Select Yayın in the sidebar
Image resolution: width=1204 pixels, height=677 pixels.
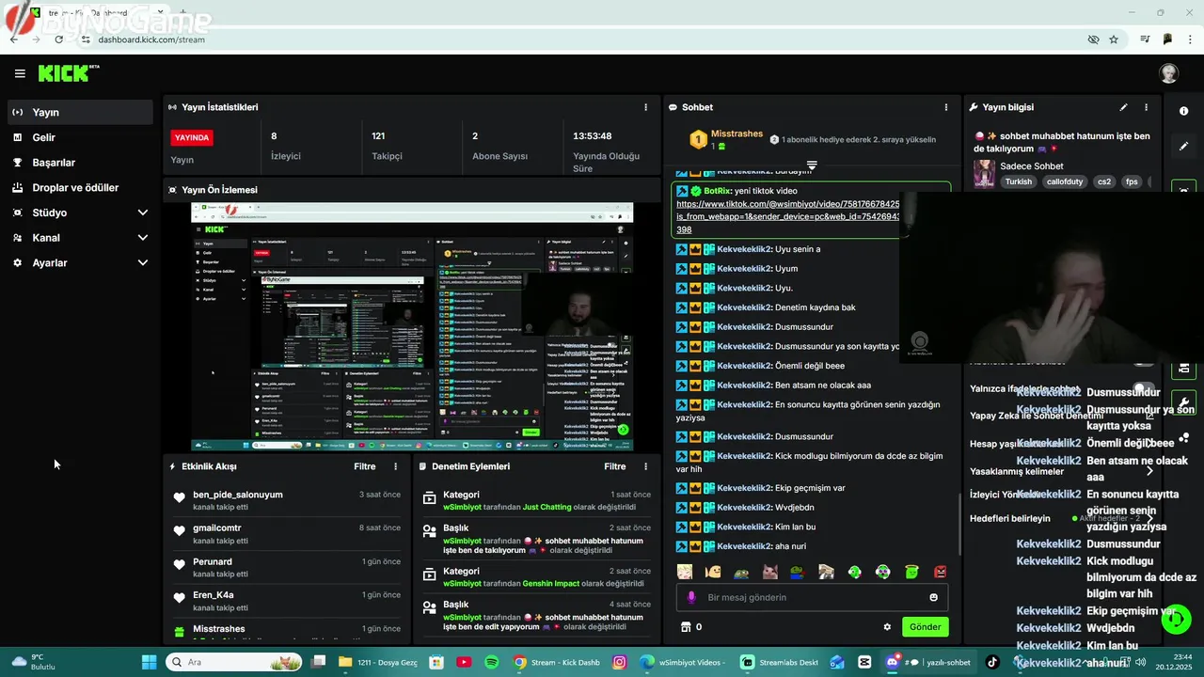(80, 112)
